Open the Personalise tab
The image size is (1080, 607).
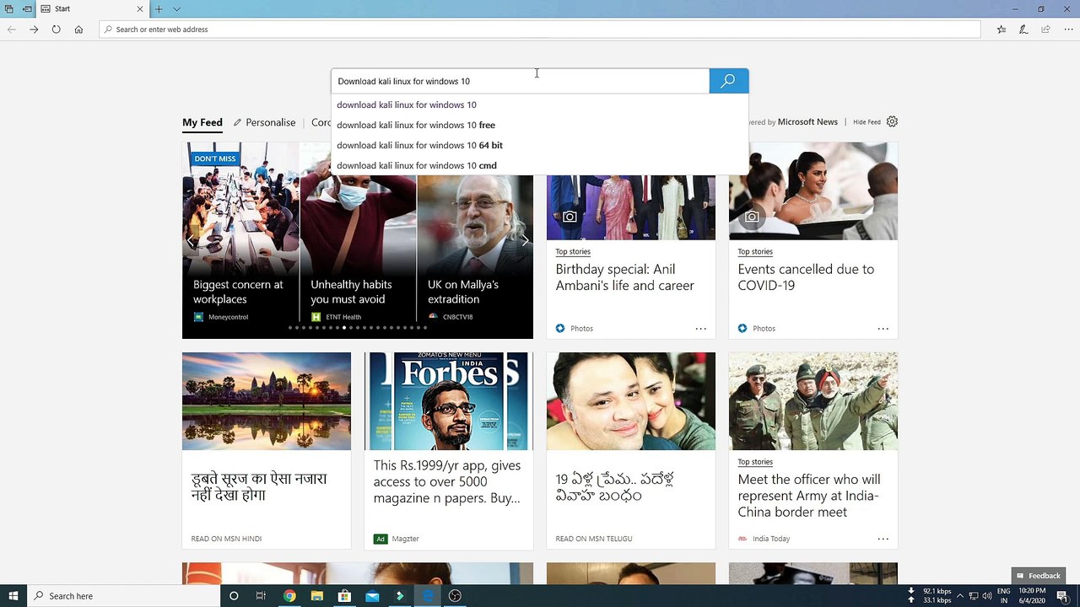(264, 122)
